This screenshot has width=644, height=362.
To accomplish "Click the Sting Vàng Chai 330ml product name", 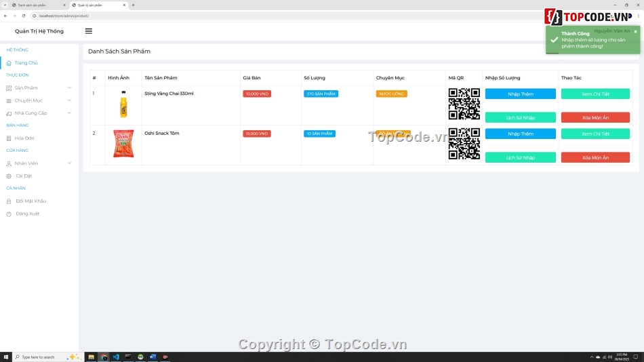I will [x=169, y=94].
